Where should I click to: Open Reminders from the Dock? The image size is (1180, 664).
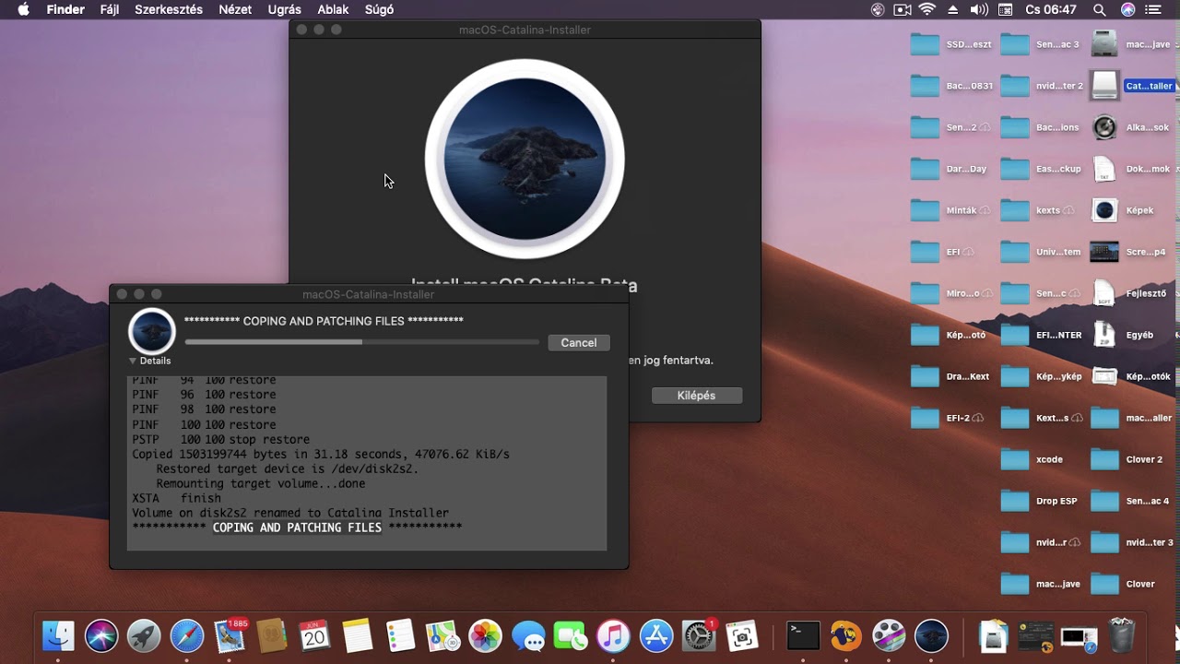[400, 635]
